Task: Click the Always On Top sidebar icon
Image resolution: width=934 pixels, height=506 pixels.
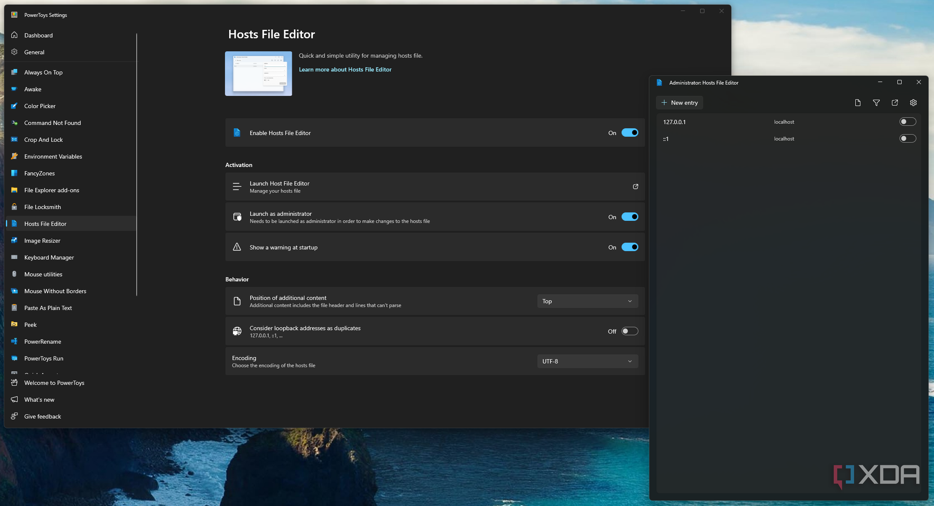Action: 14,72
